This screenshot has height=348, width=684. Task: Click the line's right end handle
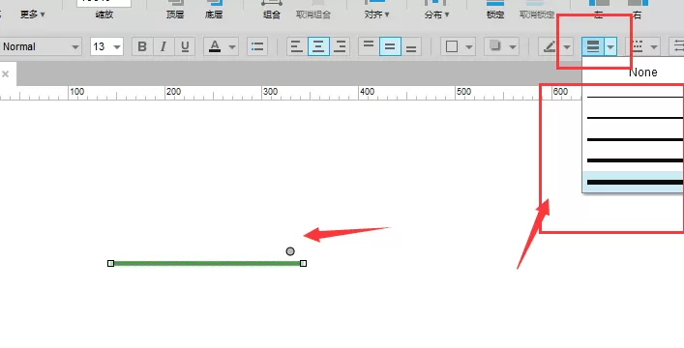point(303,263)
